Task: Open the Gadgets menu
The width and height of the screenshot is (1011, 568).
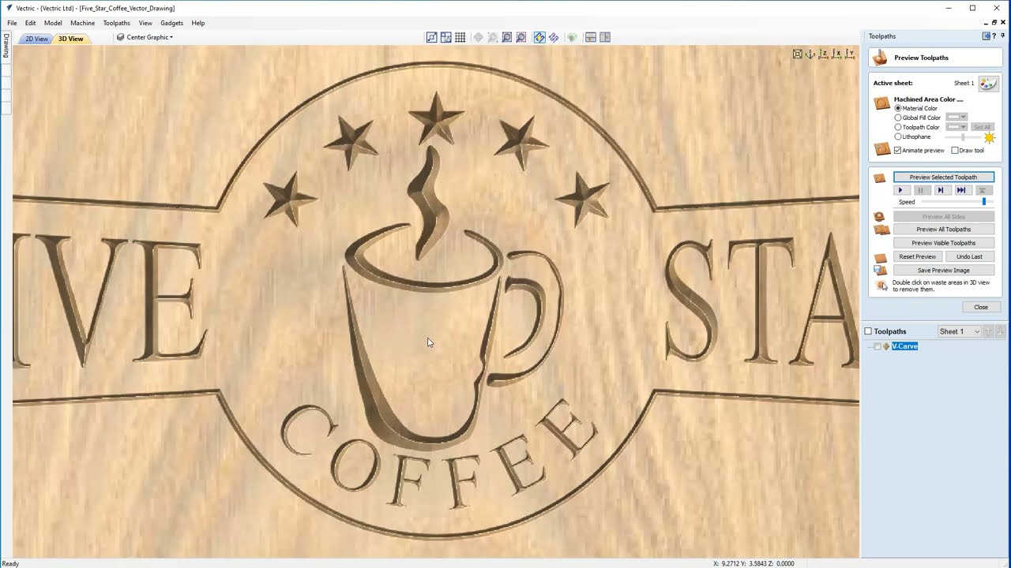Action: click(171, 23)
